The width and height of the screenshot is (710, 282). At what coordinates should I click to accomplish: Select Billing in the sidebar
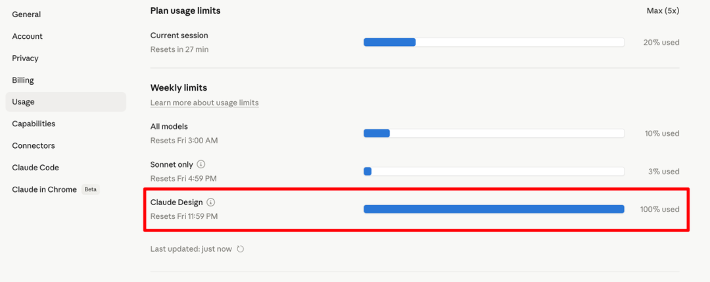(x=23, y=80)
